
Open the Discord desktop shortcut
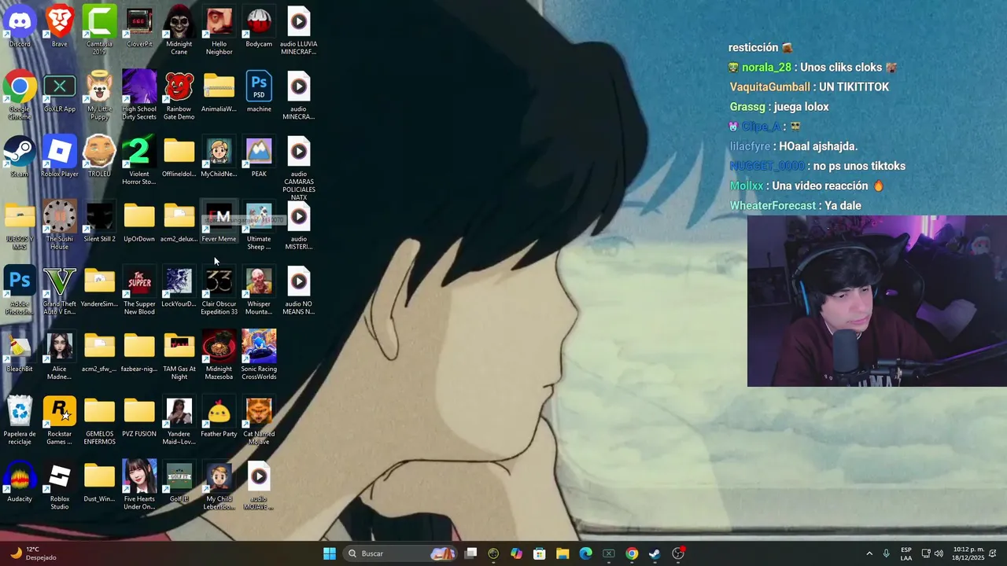point(20,28)
